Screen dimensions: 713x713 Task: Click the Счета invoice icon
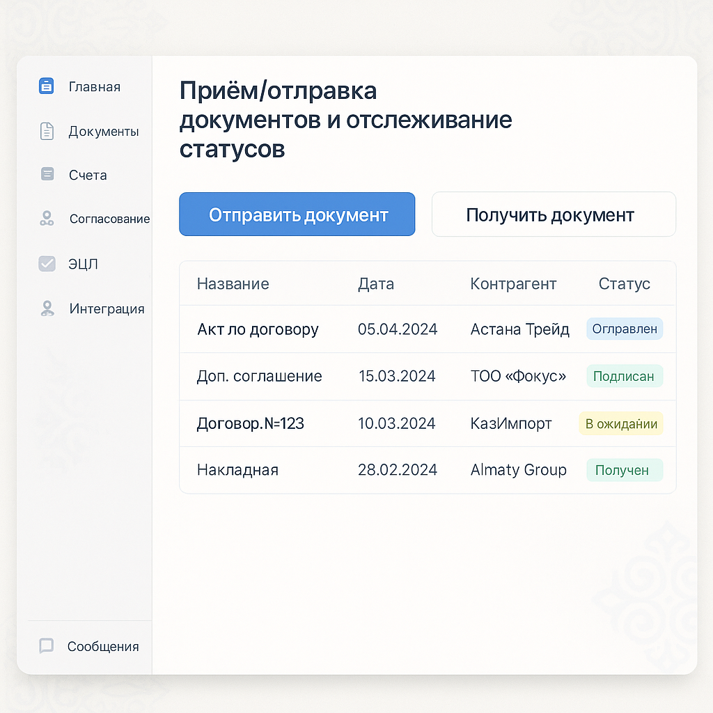[47, 173]
